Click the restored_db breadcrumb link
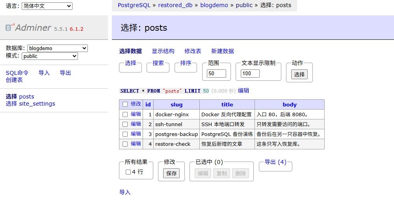Viewport: 394px width, 201px height. pyautogui.click(x=175, y=5)
